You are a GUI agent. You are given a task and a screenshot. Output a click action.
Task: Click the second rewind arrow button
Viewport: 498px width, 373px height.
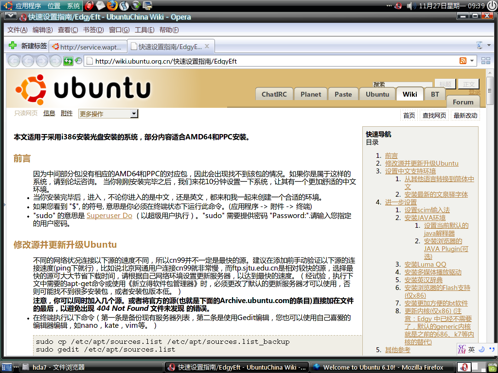pos(28,61)
